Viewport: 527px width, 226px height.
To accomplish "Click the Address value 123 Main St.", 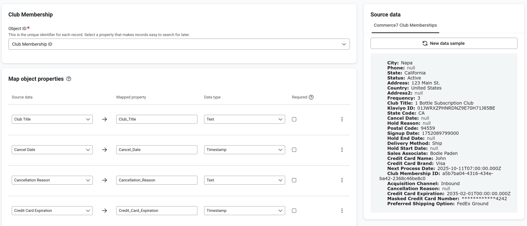I will (426, 83).
